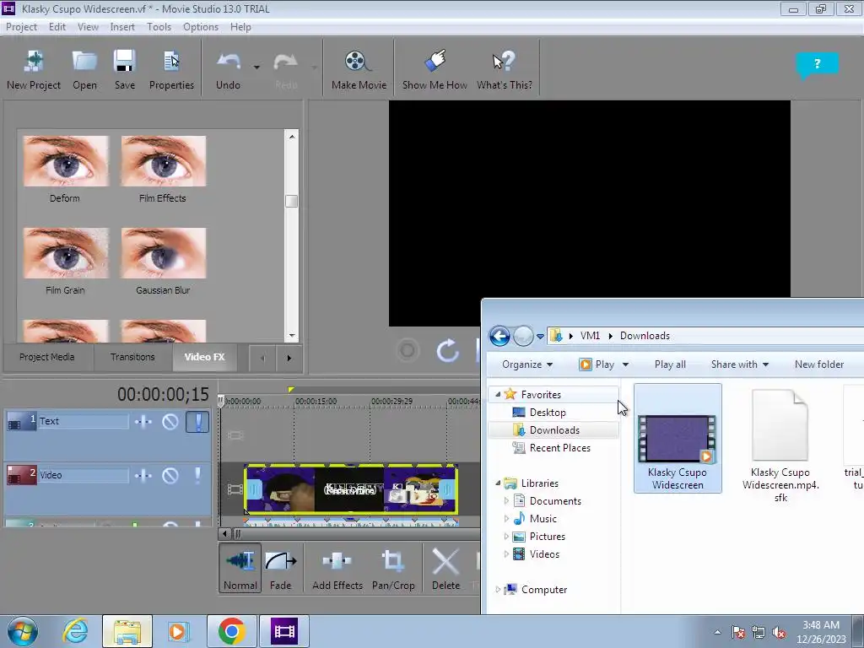This screenshot has width=864, height=648.
Task: Click the yellow timeline marker
Action: coord(291,390)
